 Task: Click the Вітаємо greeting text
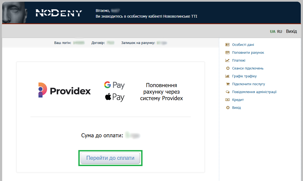point(103,11)
